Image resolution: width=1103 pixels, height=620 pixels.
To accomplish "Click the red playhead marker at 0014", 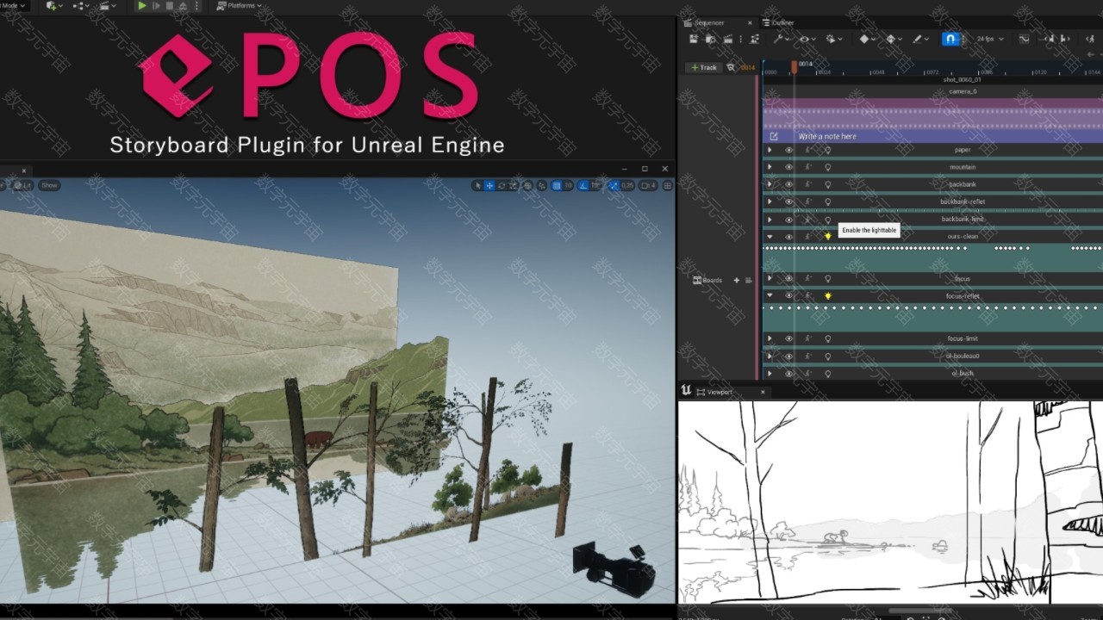I will click(795, 66).
